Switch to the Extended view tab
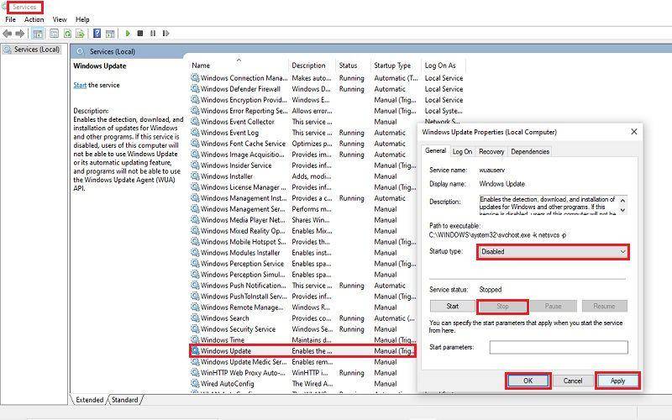 pyautogui.click(x=89, y=400)
